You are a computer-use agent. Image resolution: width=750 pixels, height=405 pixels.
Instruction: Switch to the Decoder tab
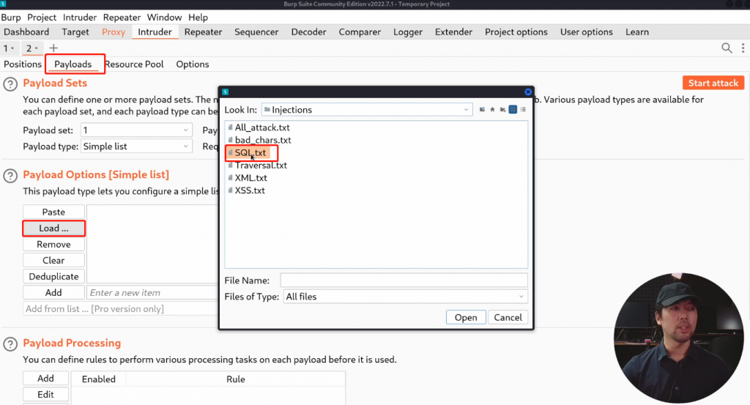[308, 32]
